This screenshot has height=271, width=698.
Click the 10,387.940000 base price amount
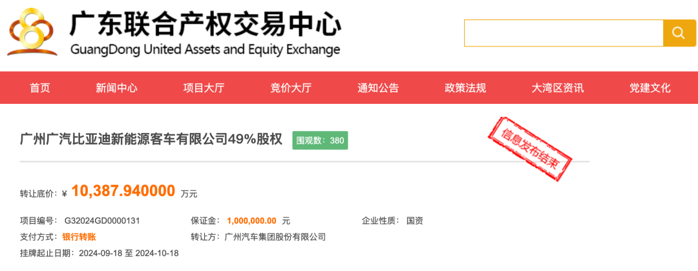coord(123,191)
